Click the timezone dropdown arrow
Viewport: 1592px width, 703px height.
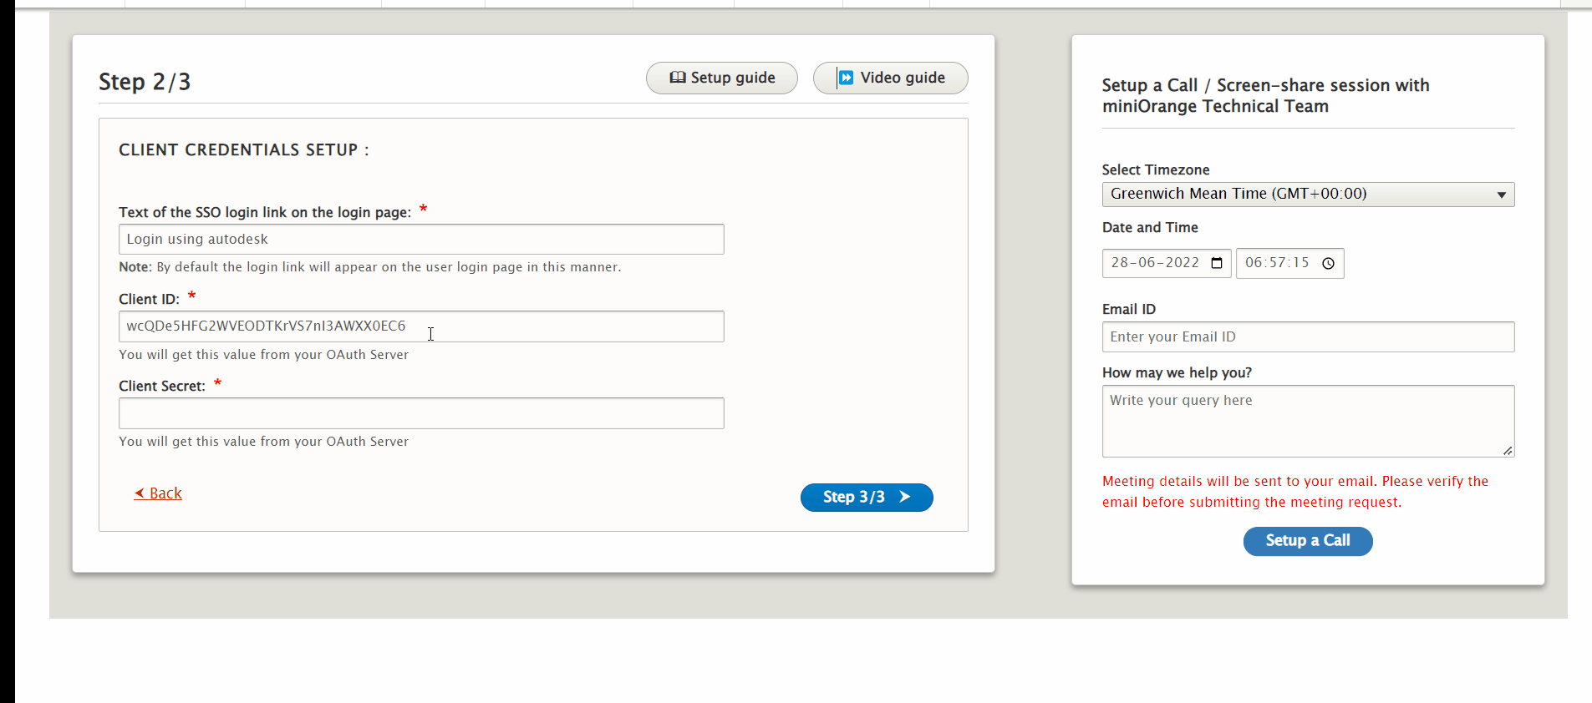1501,195
